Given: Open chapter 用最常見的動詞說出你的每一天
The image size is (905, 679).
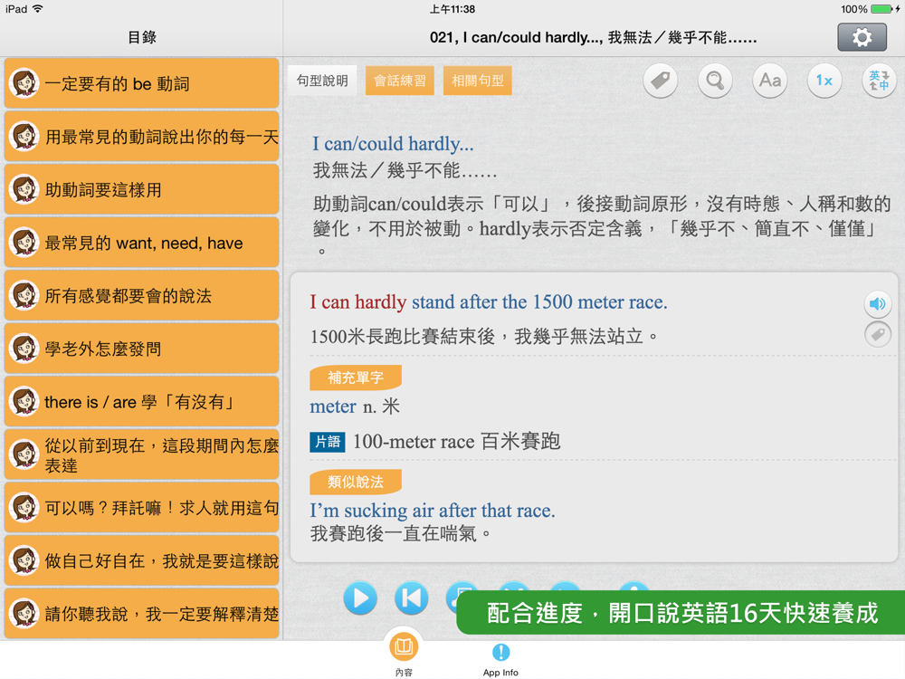Looking at the screenshot, I should click(x=141, y=137).
